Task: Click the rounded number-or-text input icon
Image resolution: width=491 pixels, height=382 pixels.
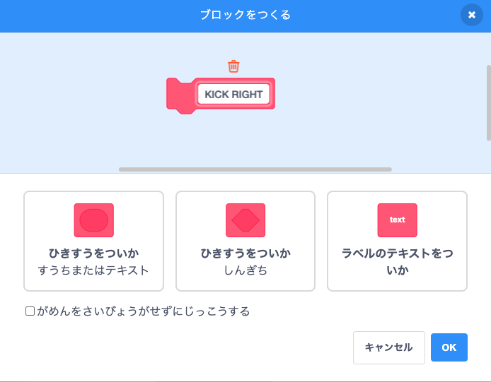Action: pos(93,220)
